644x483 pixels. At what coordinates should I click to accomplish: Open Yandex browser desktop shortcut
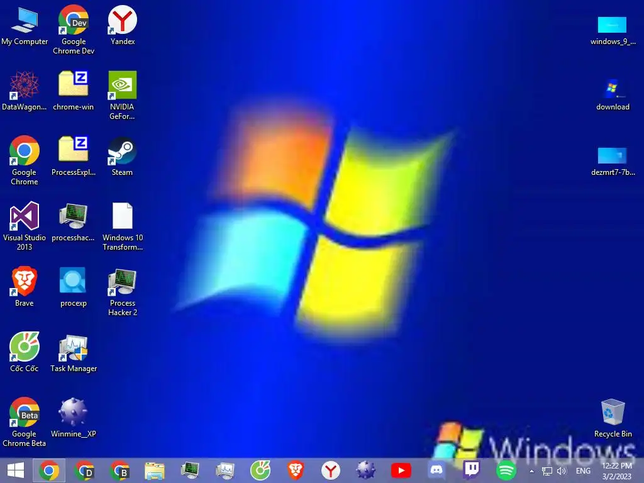[123, 25]
